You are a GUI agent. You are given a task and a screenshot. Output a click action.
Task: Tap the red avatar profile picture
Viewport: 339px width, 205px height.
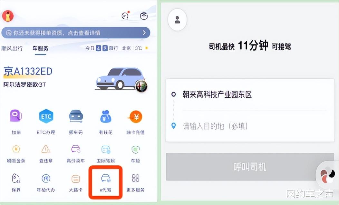click(x=8, y=16)
